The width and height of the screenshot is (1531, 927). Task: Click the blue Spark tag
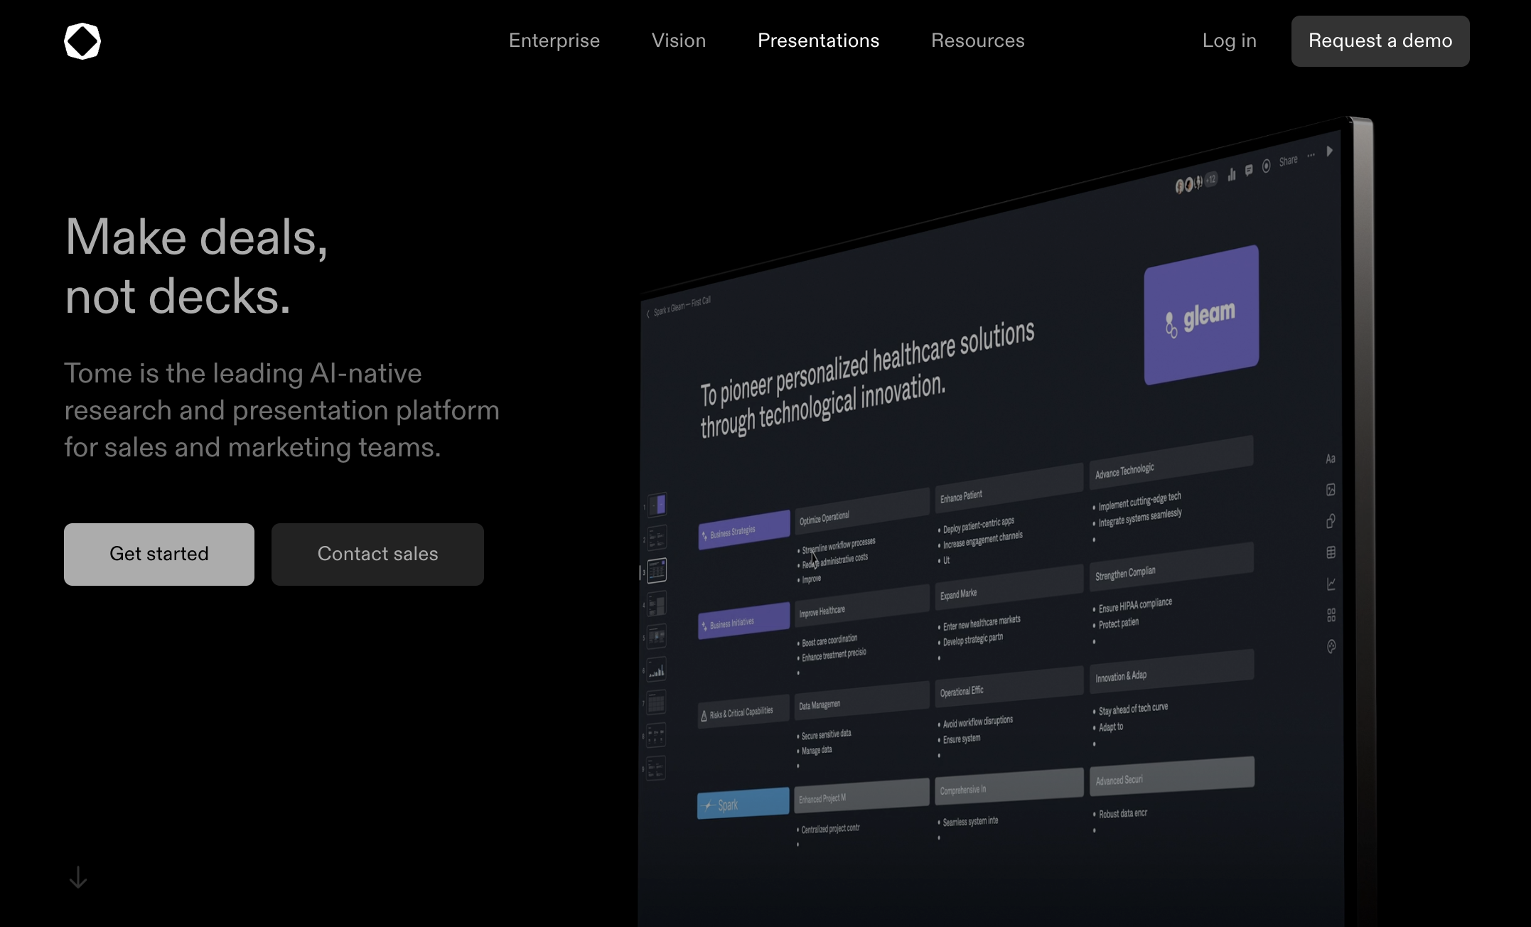pos(743,803)
